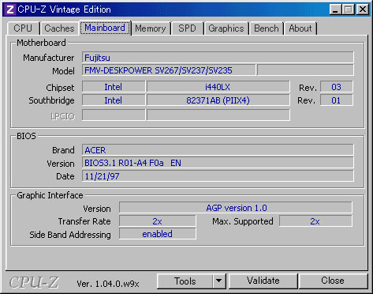This screenshot has height=294, width=373.
Task: Click the BIOS Brand value ACER
Action: (218, 150)
